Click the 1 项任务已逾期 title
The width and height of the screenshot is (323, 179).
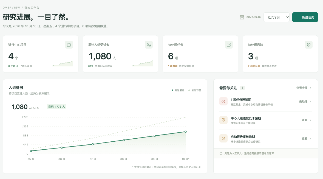(241, 100)
